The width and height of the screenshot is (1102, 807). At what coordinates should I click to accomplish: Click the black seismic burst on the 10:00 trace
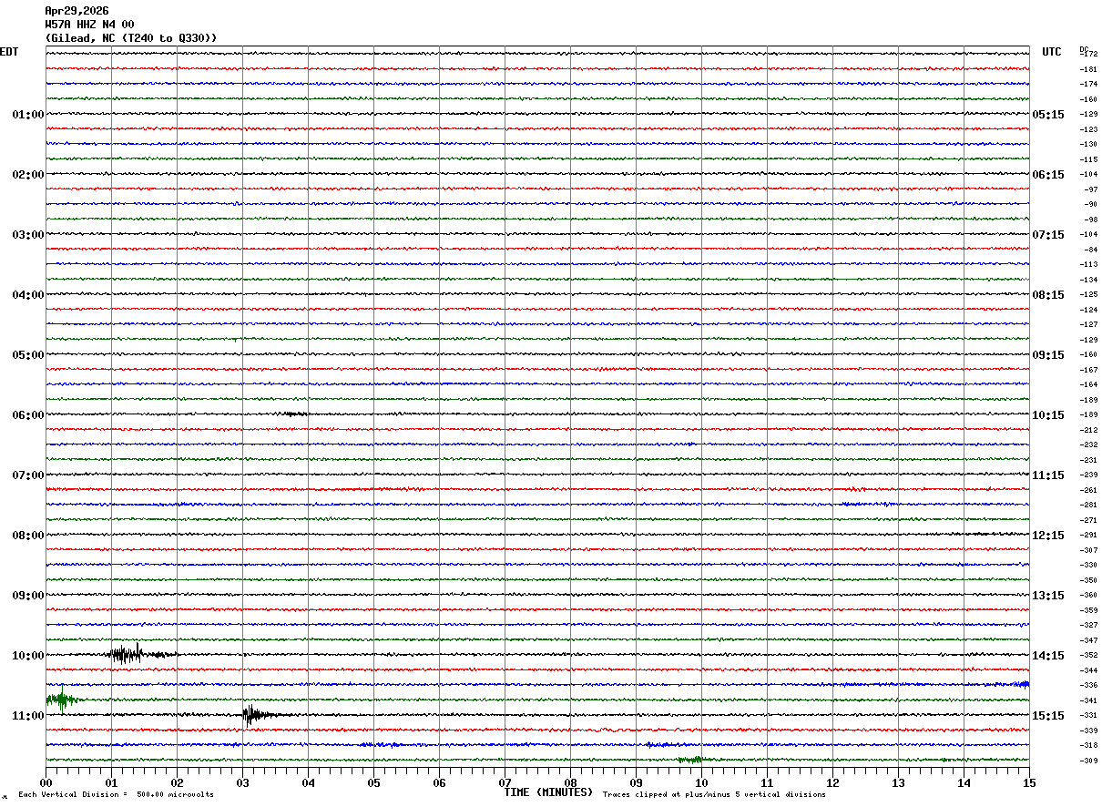coord(139,653)
